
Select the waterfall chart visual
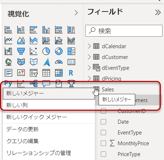[8, 51]
